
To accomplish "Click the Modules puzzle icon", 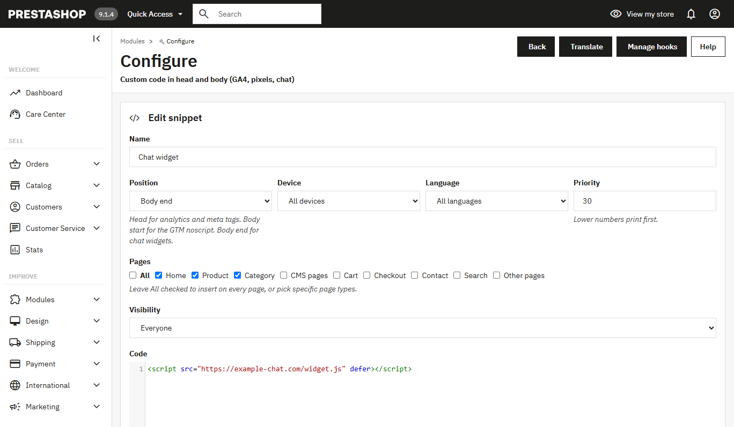I will click(15, 299).
